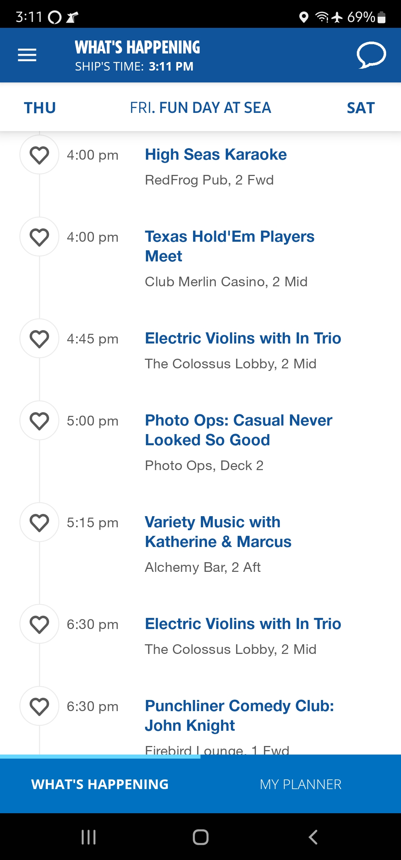The width and height of the screenshot is (401, 860).
Task: Toggle heart for 6:30 pm Electric Violins
Action: pos(39,624)
